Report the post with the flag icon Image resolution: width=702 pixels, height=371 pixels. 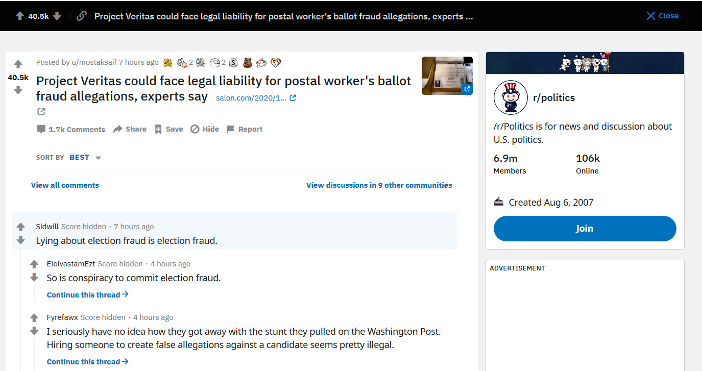245,129
